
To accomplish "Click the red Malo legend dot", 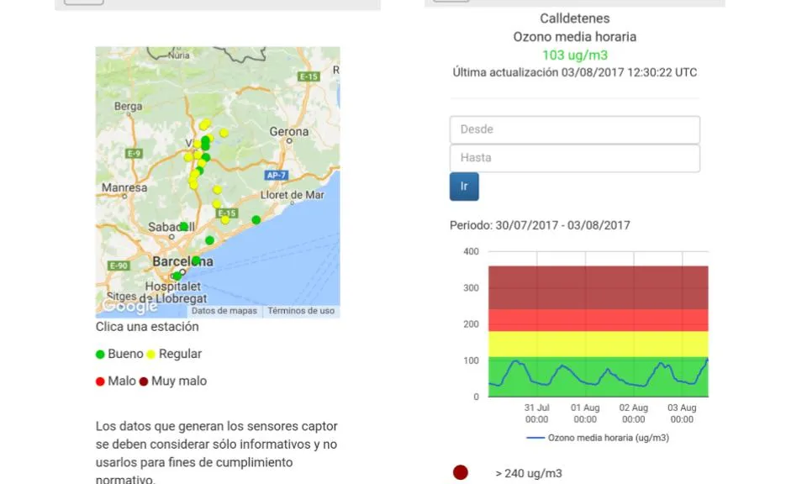I will coord(100,381).
